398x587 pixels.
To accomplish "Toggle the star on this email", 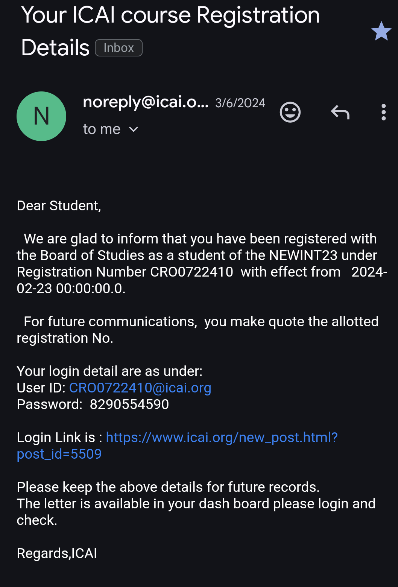I will tap(381, 31).
